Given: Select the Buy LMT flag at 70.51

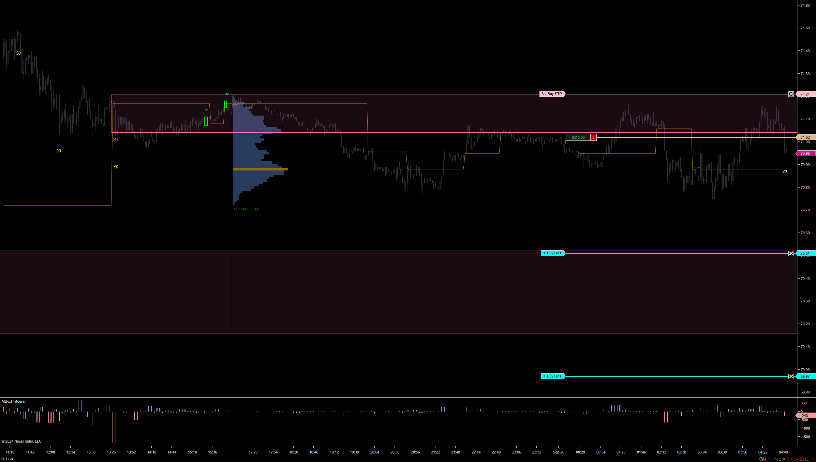Looking at the screenshot, I should tap(553, 253).
